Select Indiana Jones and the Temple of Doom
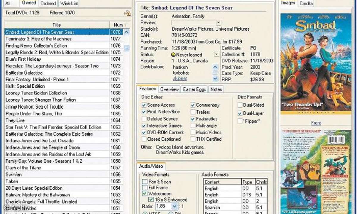 (x=64, y=147)
